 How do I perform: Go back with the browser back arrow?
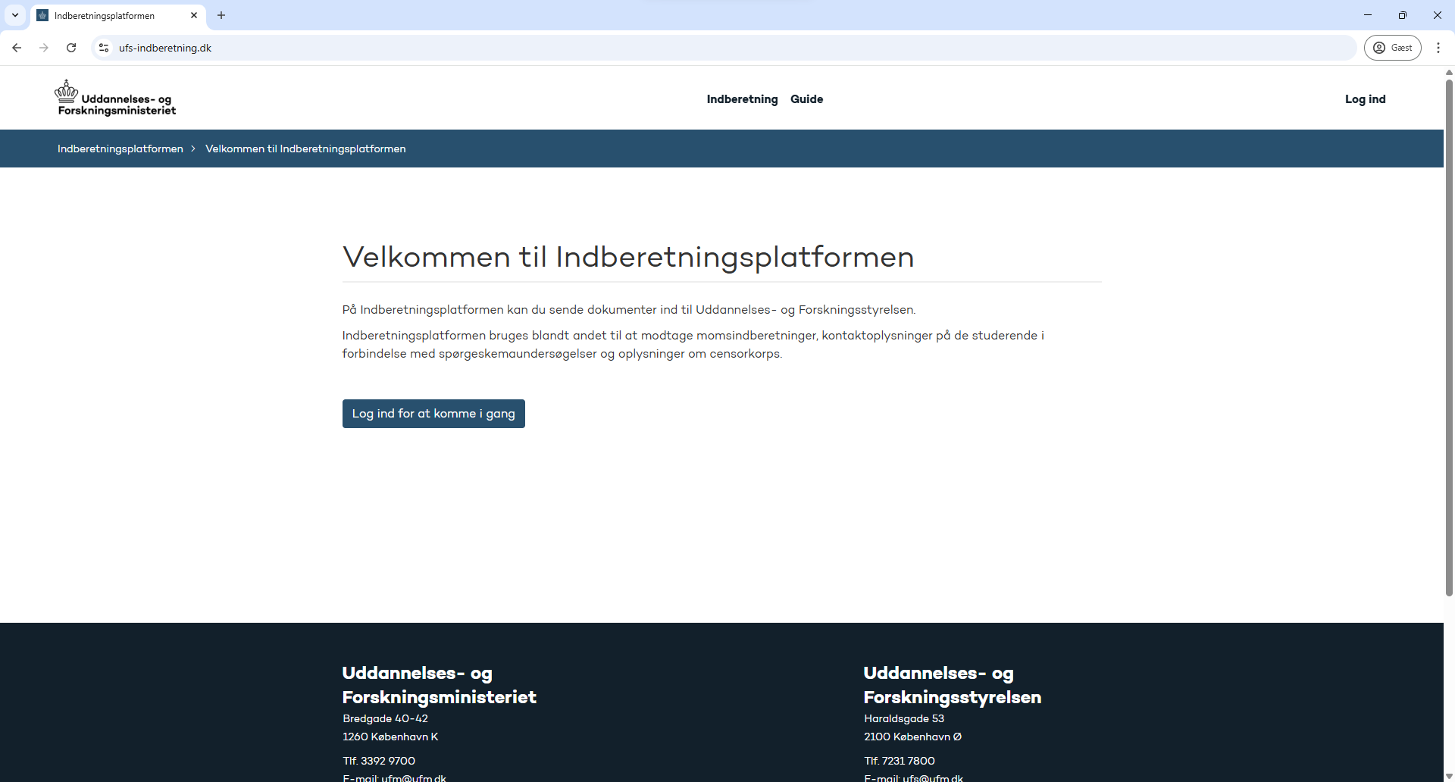coord(17,48)
